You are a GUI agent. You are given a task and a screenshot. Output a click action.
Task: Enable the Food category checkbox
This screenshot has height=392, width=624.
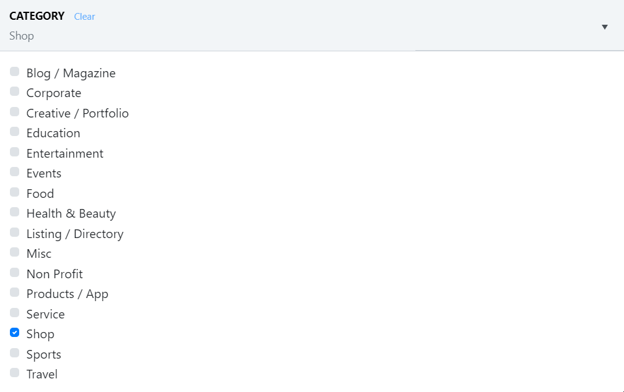(15, 192)
